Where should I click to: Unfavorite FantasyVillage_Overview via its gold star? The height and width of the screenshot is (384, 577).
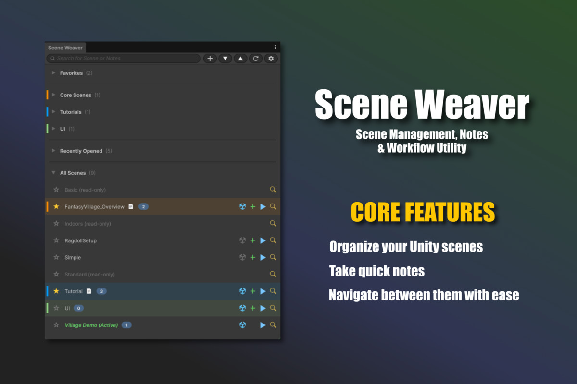[56, 206]
